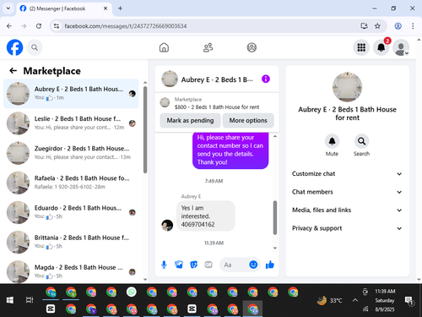
Task: Open WhatsApp from the taskbar
Action: [x=132, y=292]
